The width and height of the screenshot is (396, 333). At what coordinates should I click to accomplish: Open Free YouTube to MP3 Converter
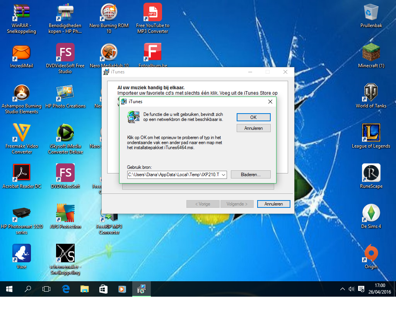(152, 18)
